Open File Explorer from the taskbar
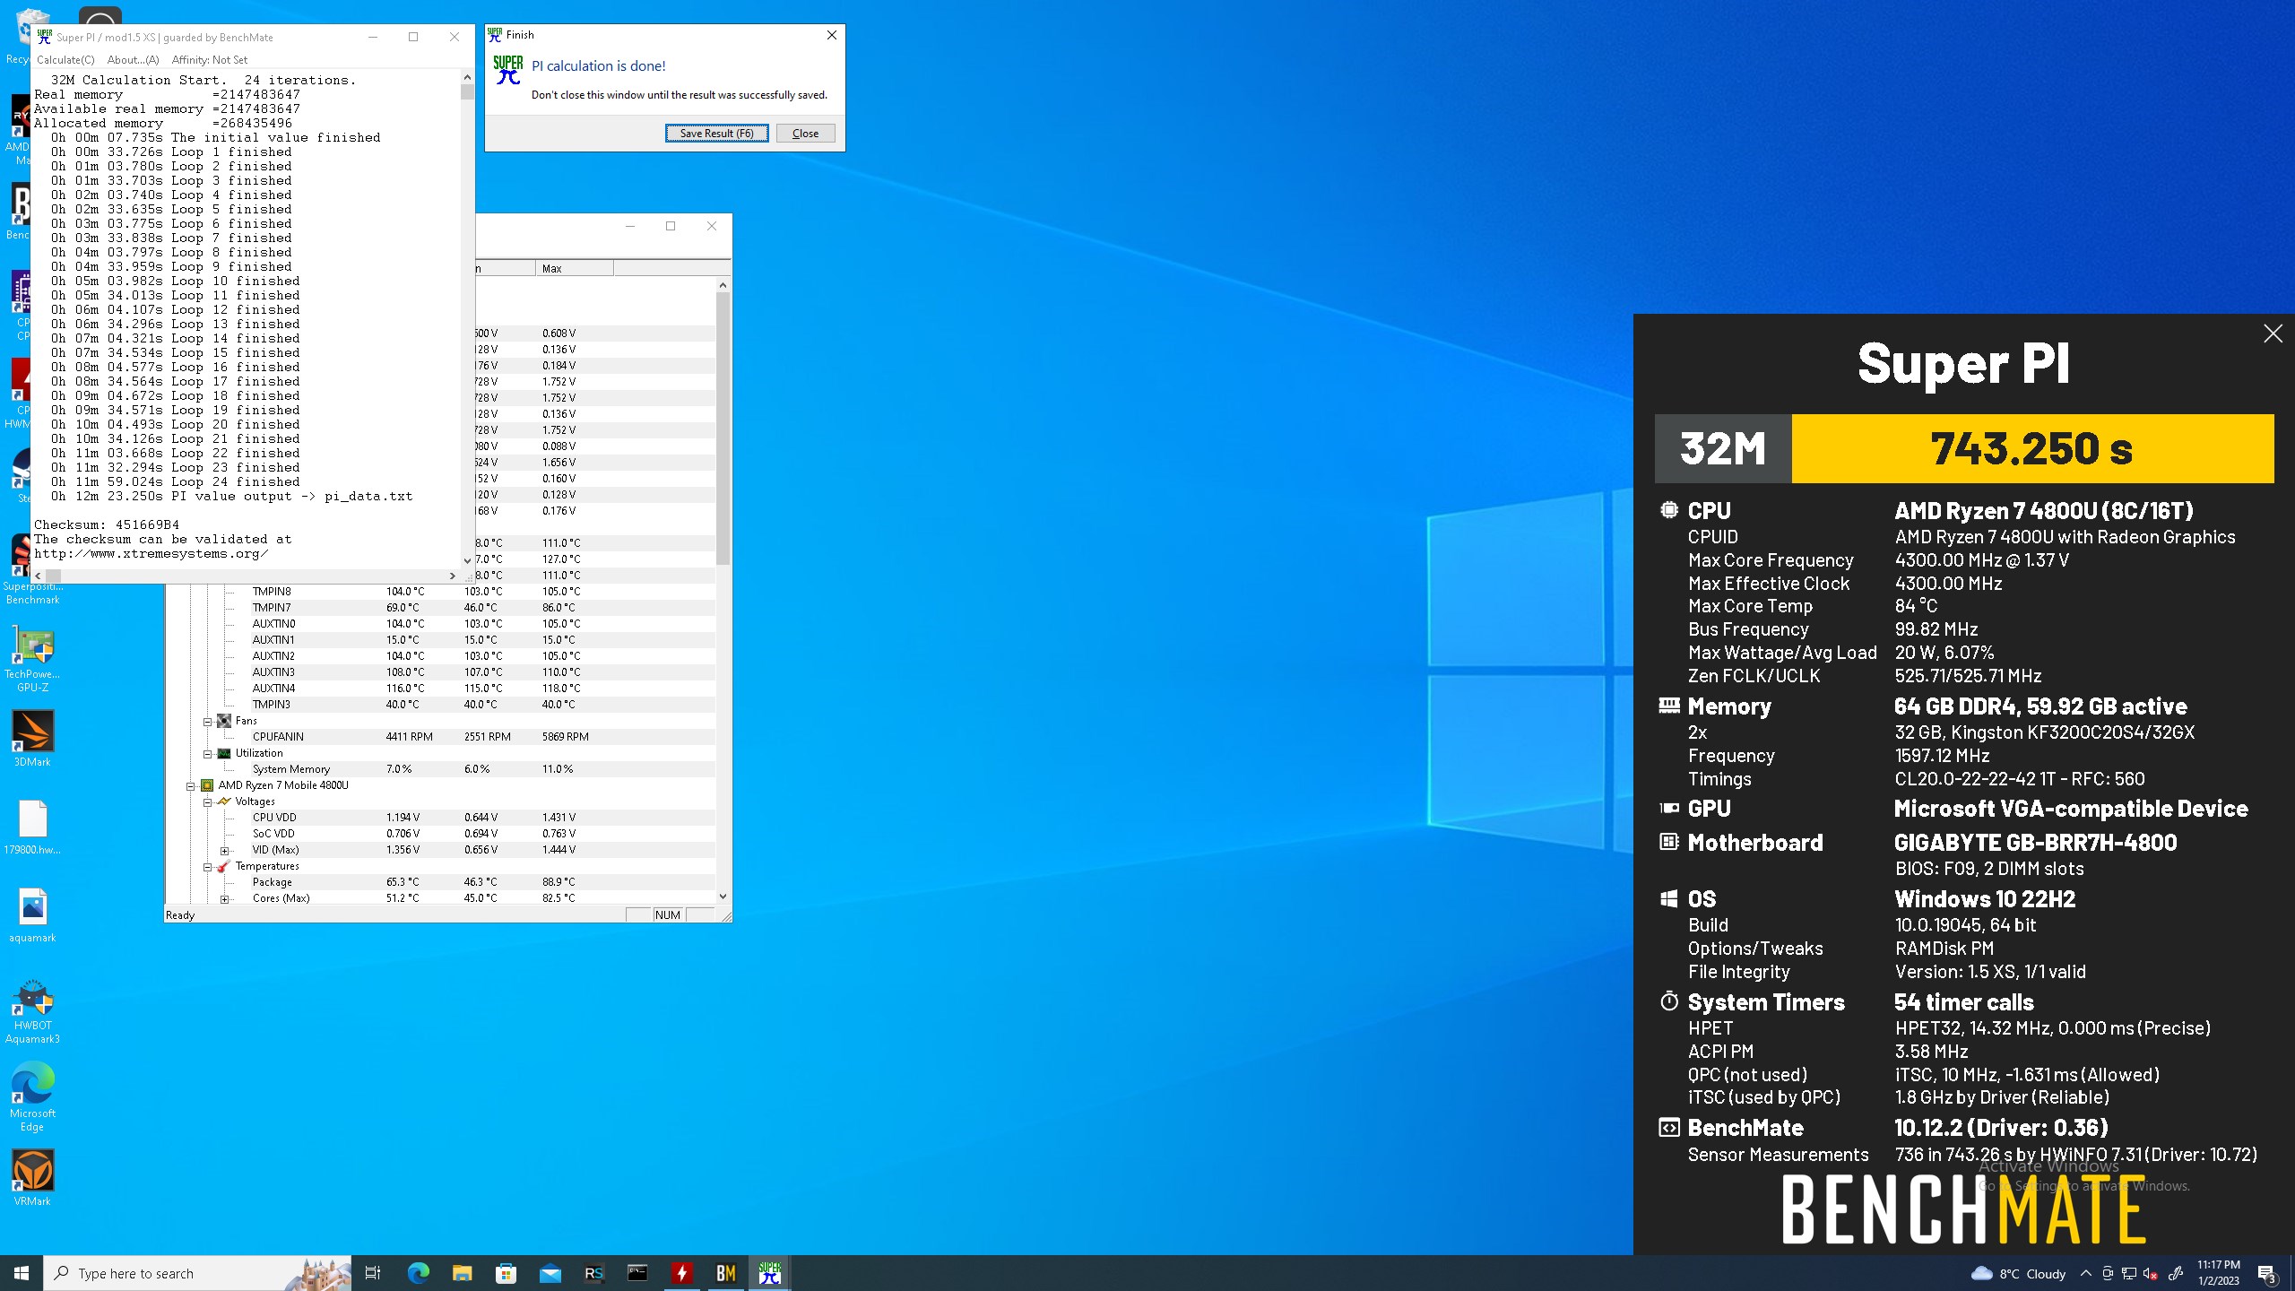The image size is (2295, 1291). (x=462, y=1273)
